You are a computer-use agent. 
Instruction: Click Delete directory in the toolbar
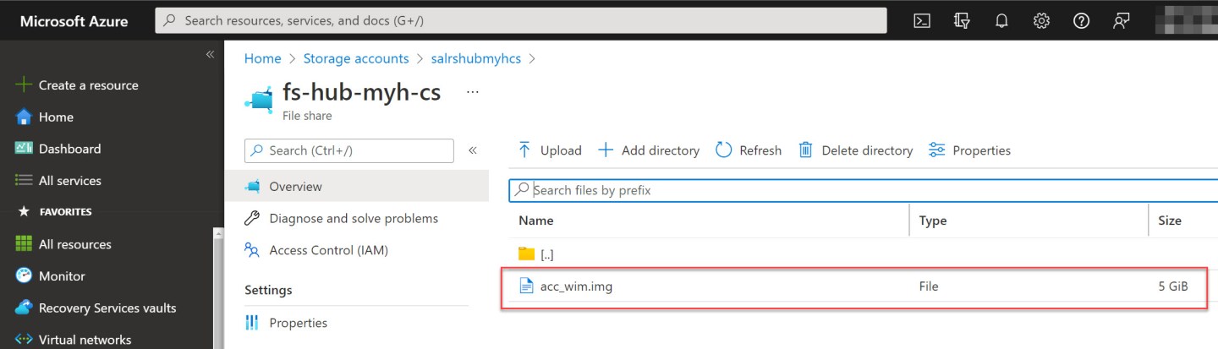pos(856,150)
